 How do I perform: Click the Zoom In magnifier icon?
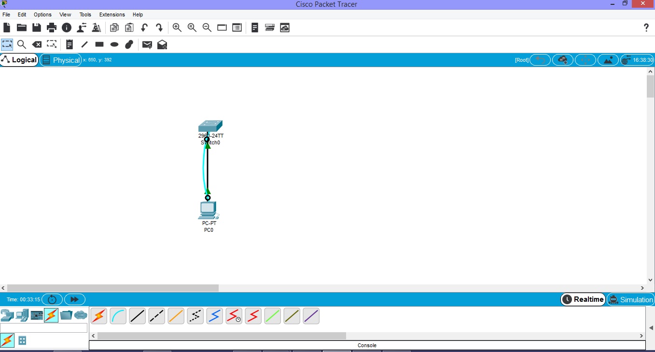click(x=177, y=28)
